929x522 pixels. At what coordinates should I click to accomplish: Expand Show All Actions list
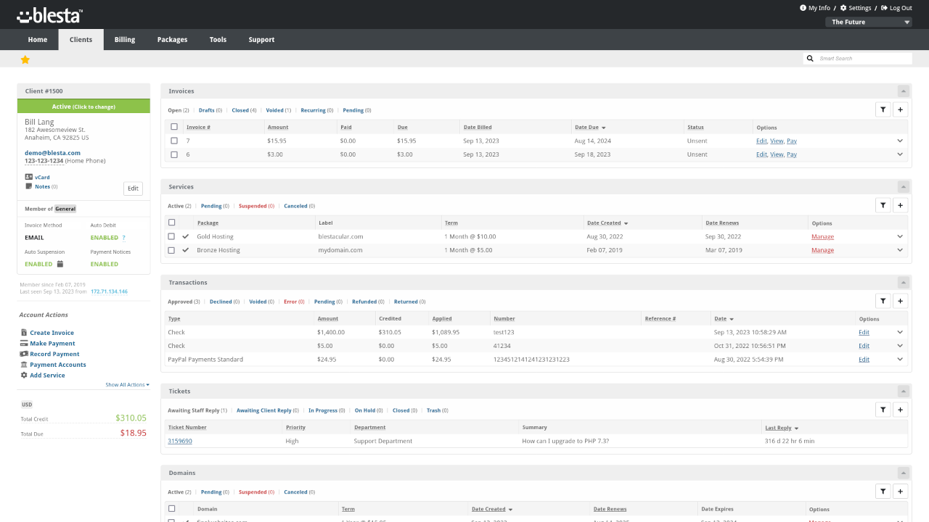tap(127, 385)
